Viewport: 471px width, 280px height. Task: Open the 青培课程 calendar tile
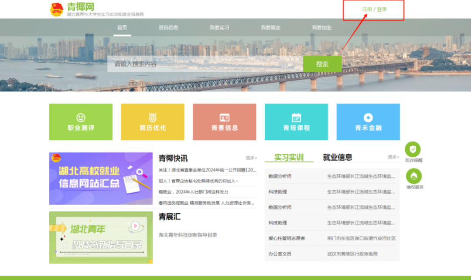pos(296,122)
